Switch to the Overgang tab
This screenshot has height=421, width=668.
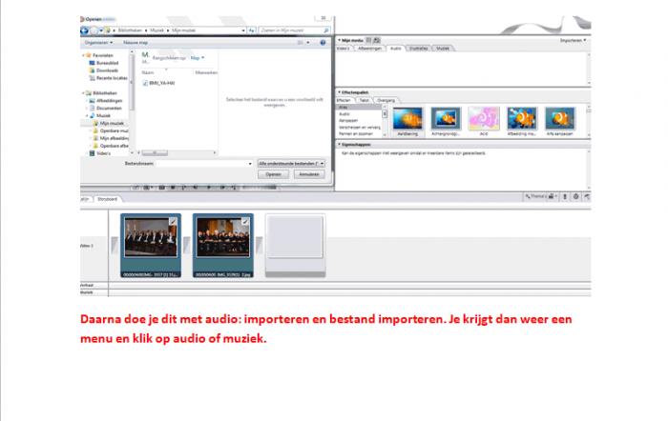386,100
